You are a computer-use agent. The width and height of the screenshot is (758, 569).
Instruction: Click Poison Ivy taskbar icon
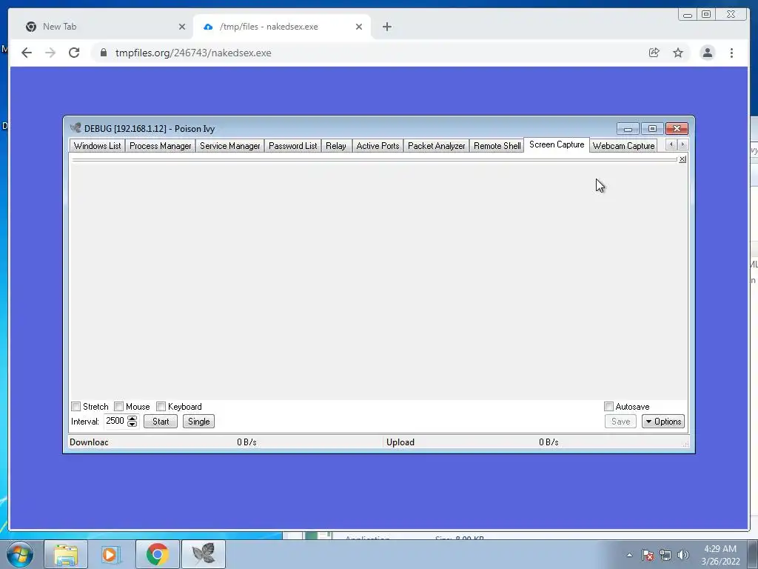(x=204, y=554)
